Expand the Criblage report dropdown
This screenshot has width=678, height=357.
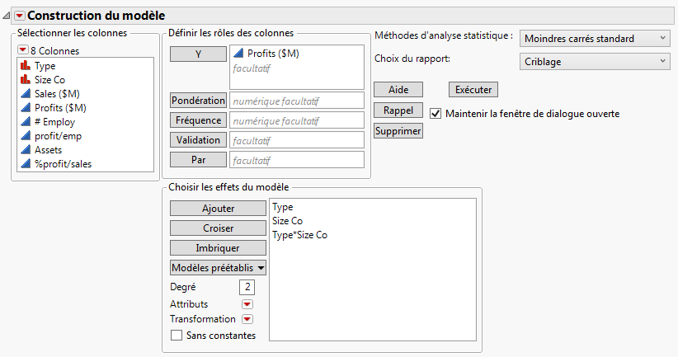(595, 61)
